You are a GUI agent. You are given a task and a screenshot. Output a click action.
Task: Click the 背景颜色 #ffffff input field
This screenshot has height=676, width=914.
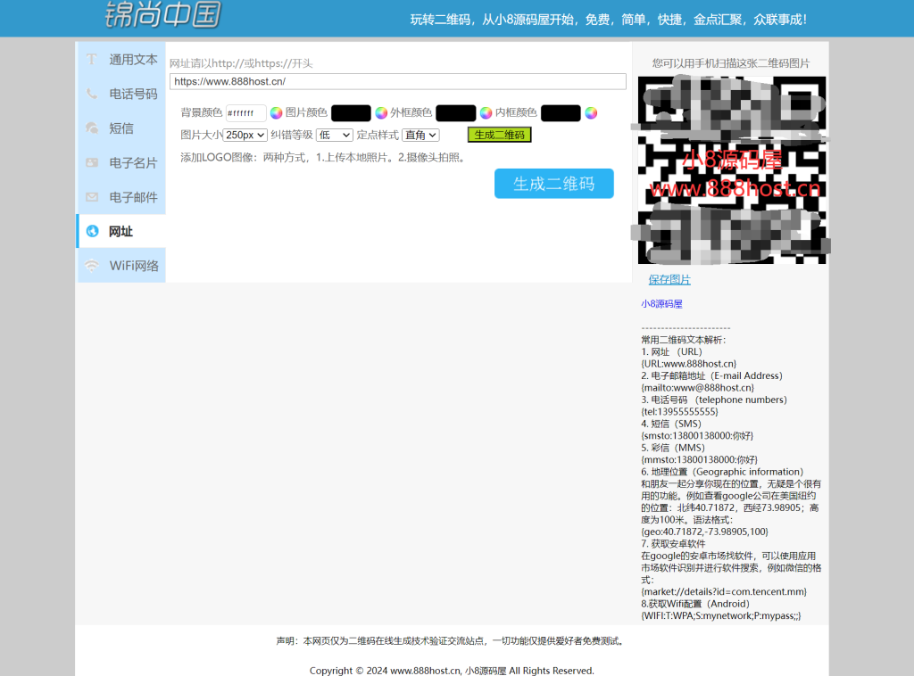click(246, 113)
